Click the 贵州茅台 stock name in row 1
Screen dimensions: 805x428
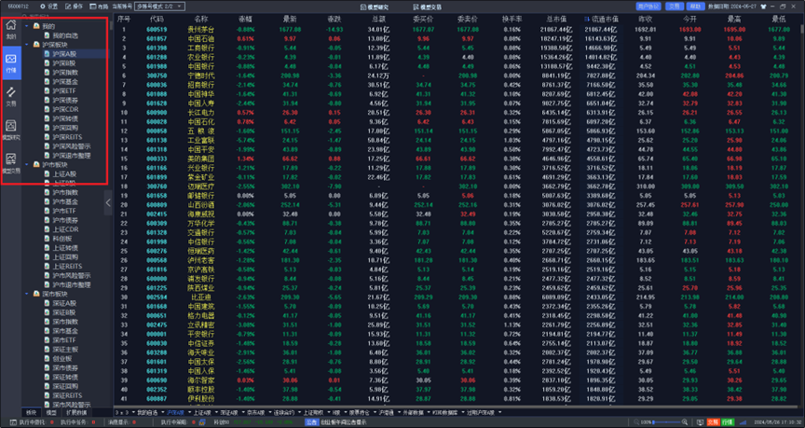(x=201, y=30)
